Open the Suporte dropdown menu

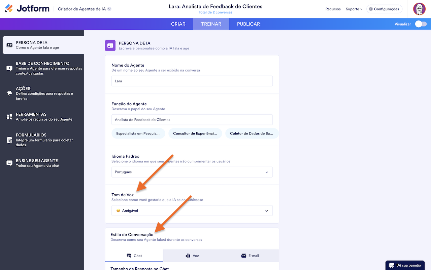354,9
